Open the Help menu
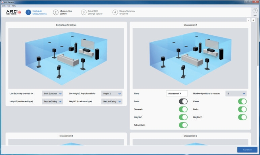 point(14,6)
